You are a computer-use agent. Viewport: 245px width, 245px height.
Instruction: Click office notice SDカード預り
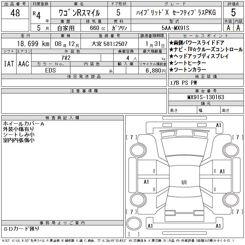21,229
